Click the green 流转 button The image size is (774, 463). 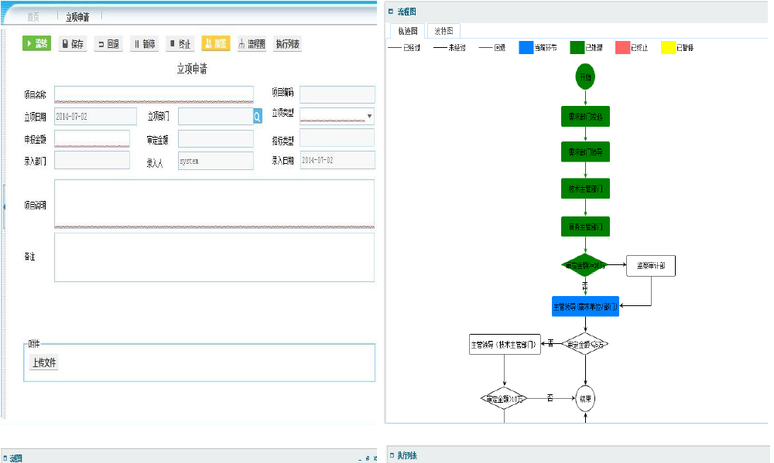(x=36, y=43)
